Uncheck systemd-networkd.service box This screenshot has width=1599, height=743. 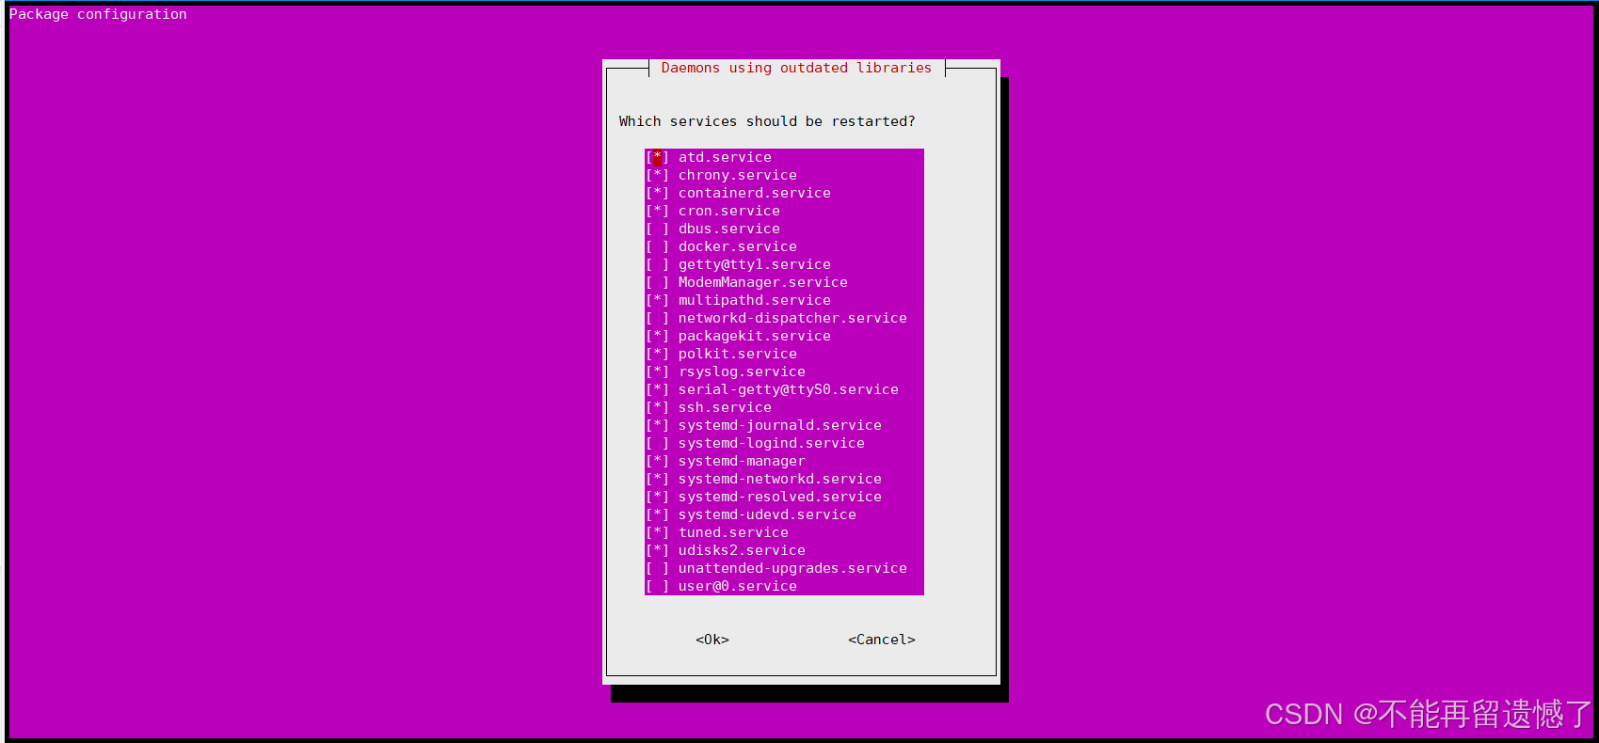click(657, 479)
